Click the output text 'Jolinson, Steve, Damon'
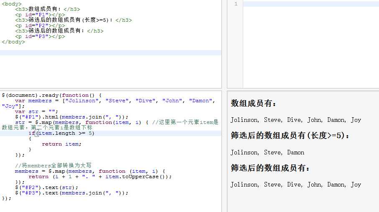This screenshot has width=379, height=212. [267, 152]
